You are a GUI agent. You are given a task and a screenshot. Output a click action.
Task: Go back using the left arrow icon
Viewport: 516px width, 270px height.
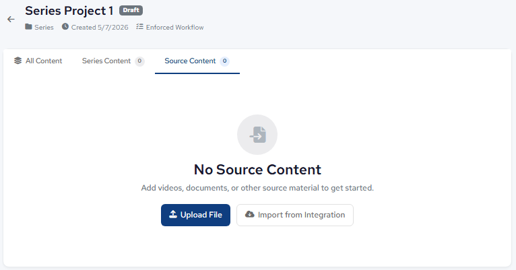click(11, 20)
